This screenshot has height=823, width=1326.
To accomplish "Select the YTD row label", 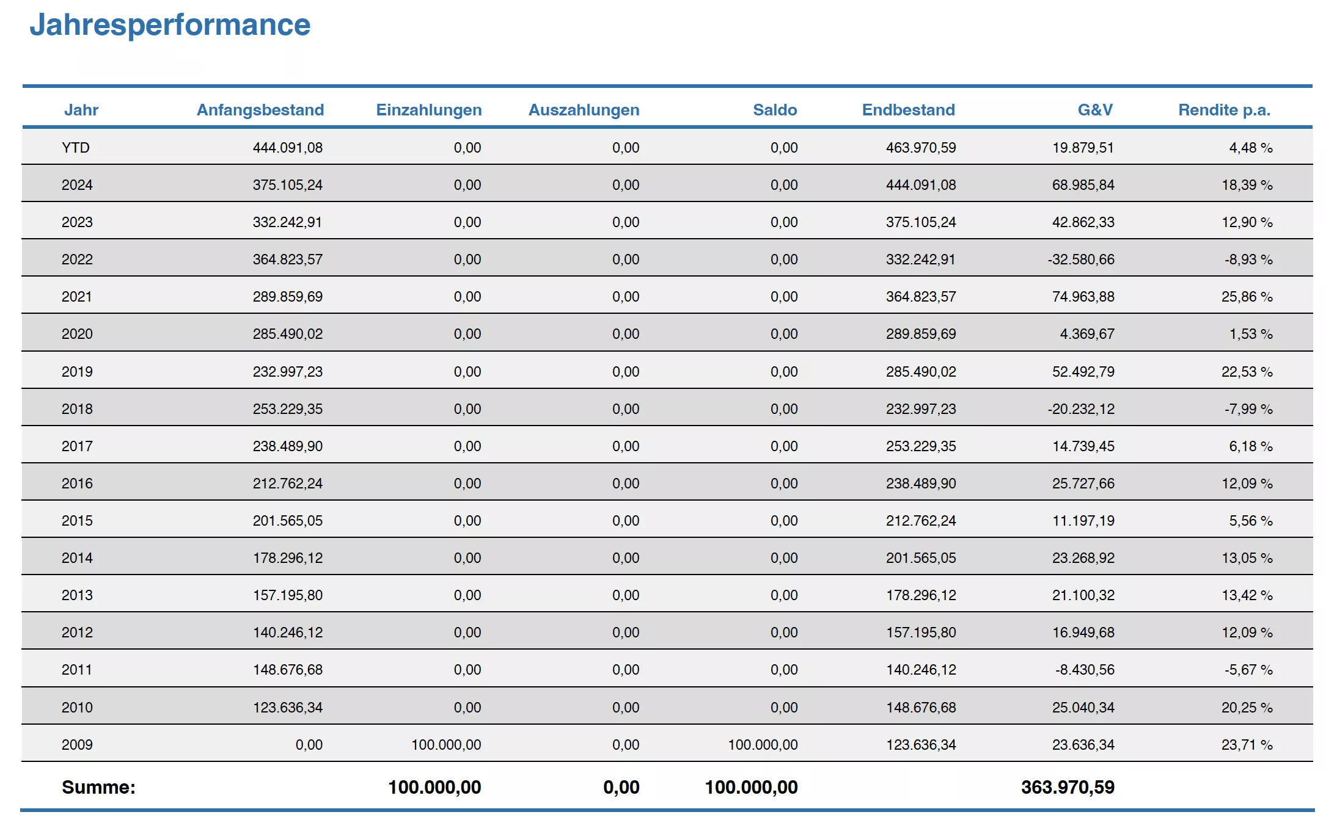I will coord(76,148).
